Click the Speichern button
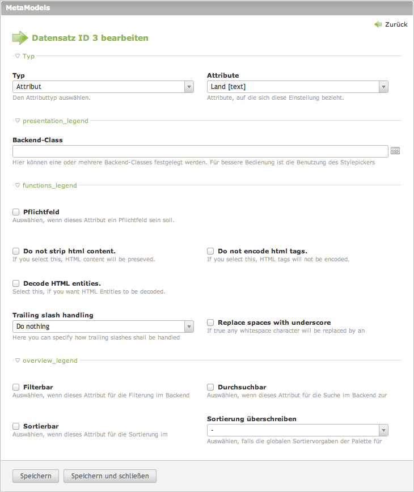This screenshot has height=492, width=414. [36, 476]
